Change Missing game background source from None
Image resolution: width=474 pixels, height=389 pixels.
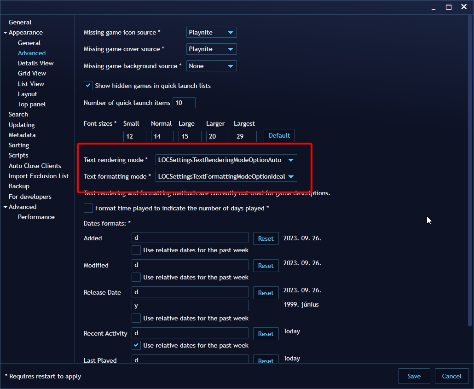click(211, 66)
